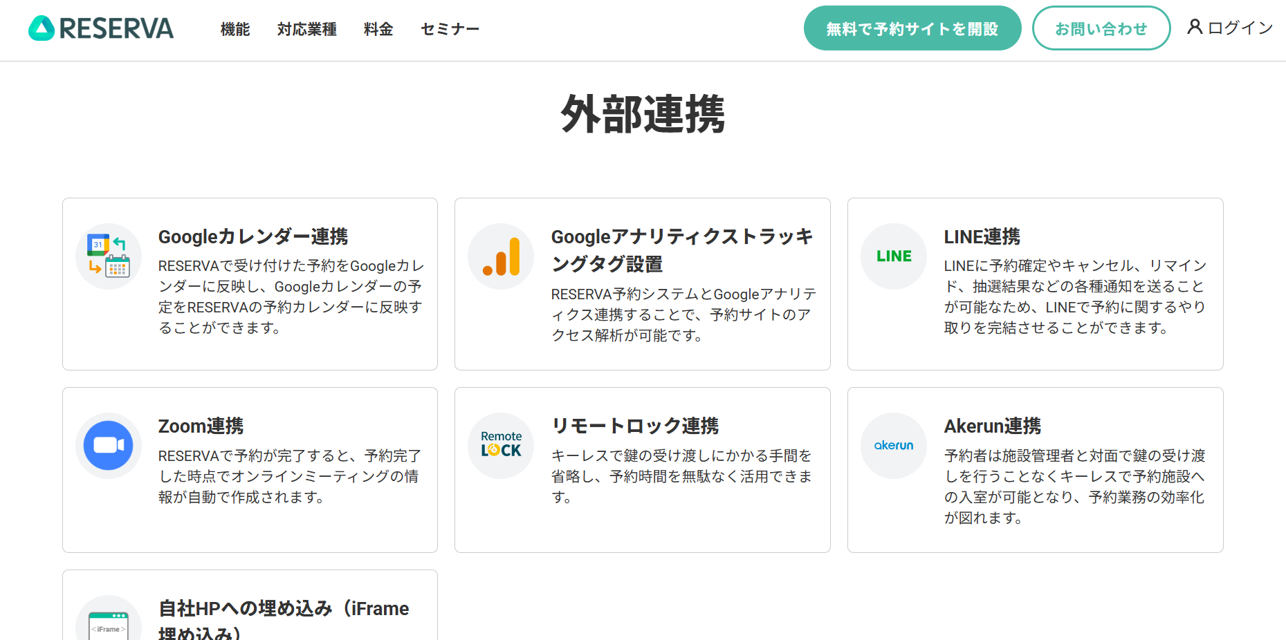This screenshot has width=1286, height=640.
Task: Click the user icon beside ログイン
Action: click(x=1195, y=27)
